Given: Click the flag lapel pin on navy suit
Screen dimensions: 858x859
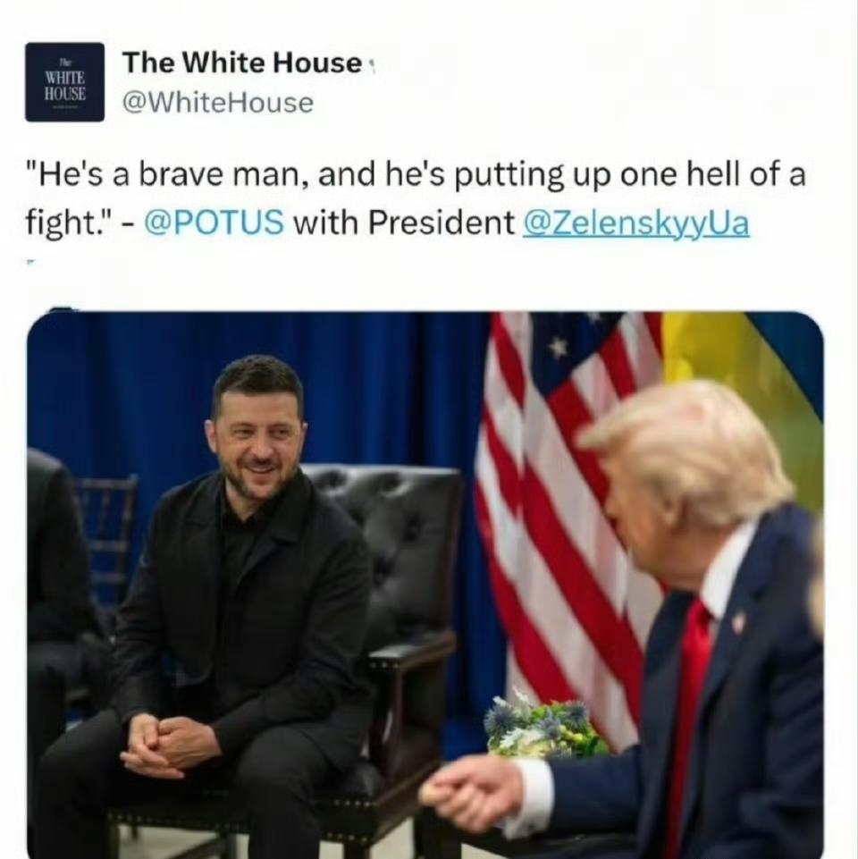Looking at the screenshot, I should (x=737, y=620).
